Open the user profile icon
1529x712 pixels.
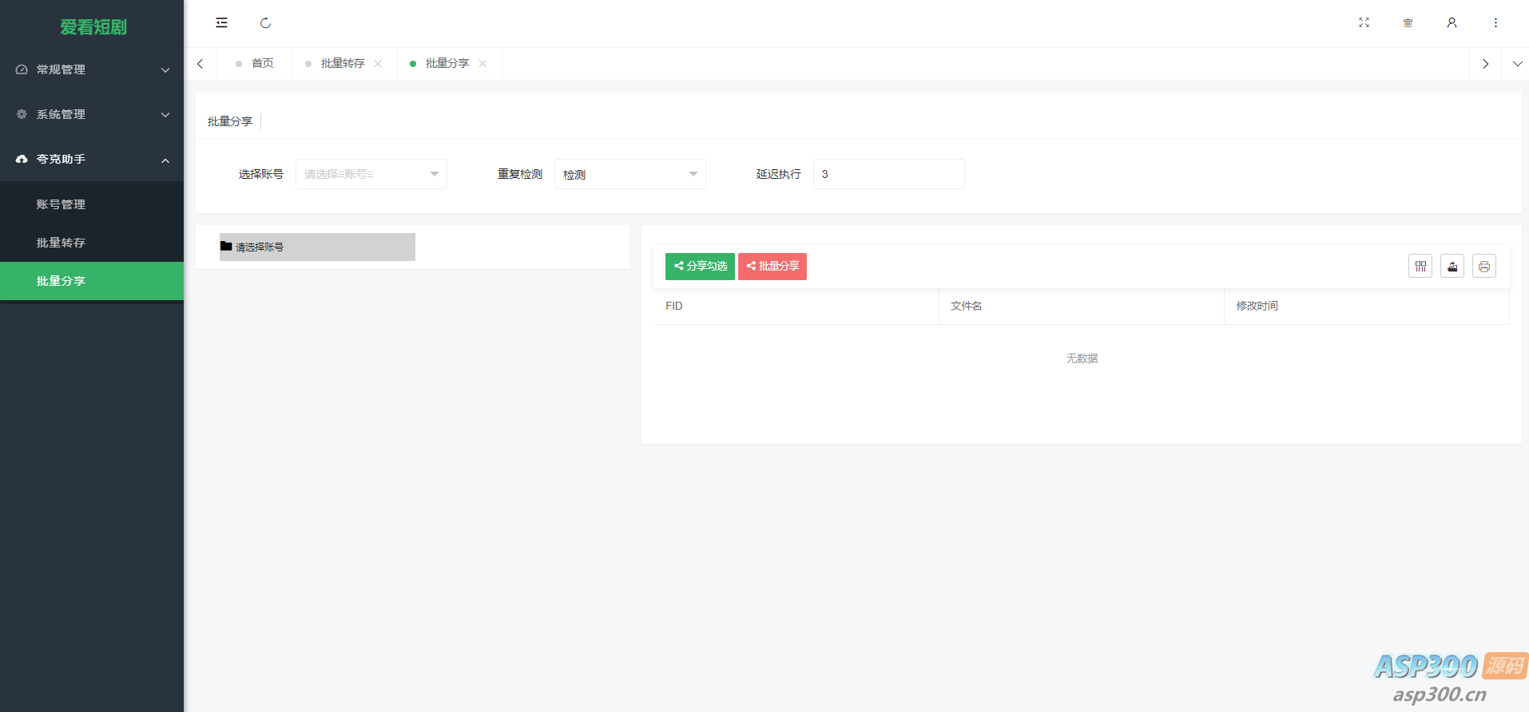1452,23
